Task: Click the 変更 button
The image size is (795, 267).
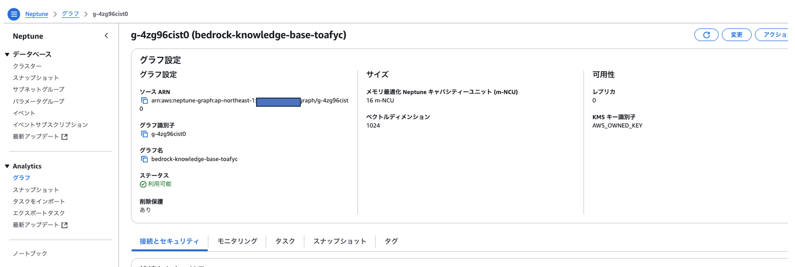Action: tap(736, 35)
